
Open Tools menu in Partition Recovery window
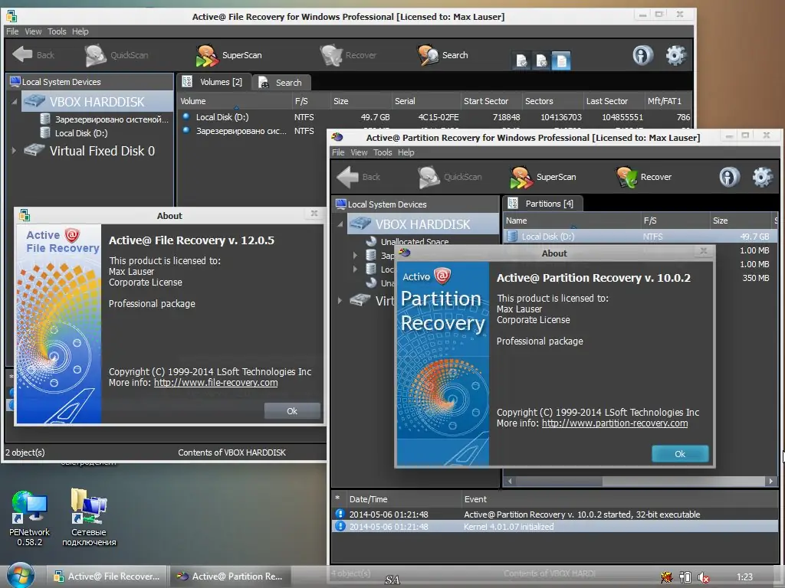coord(383,152)
